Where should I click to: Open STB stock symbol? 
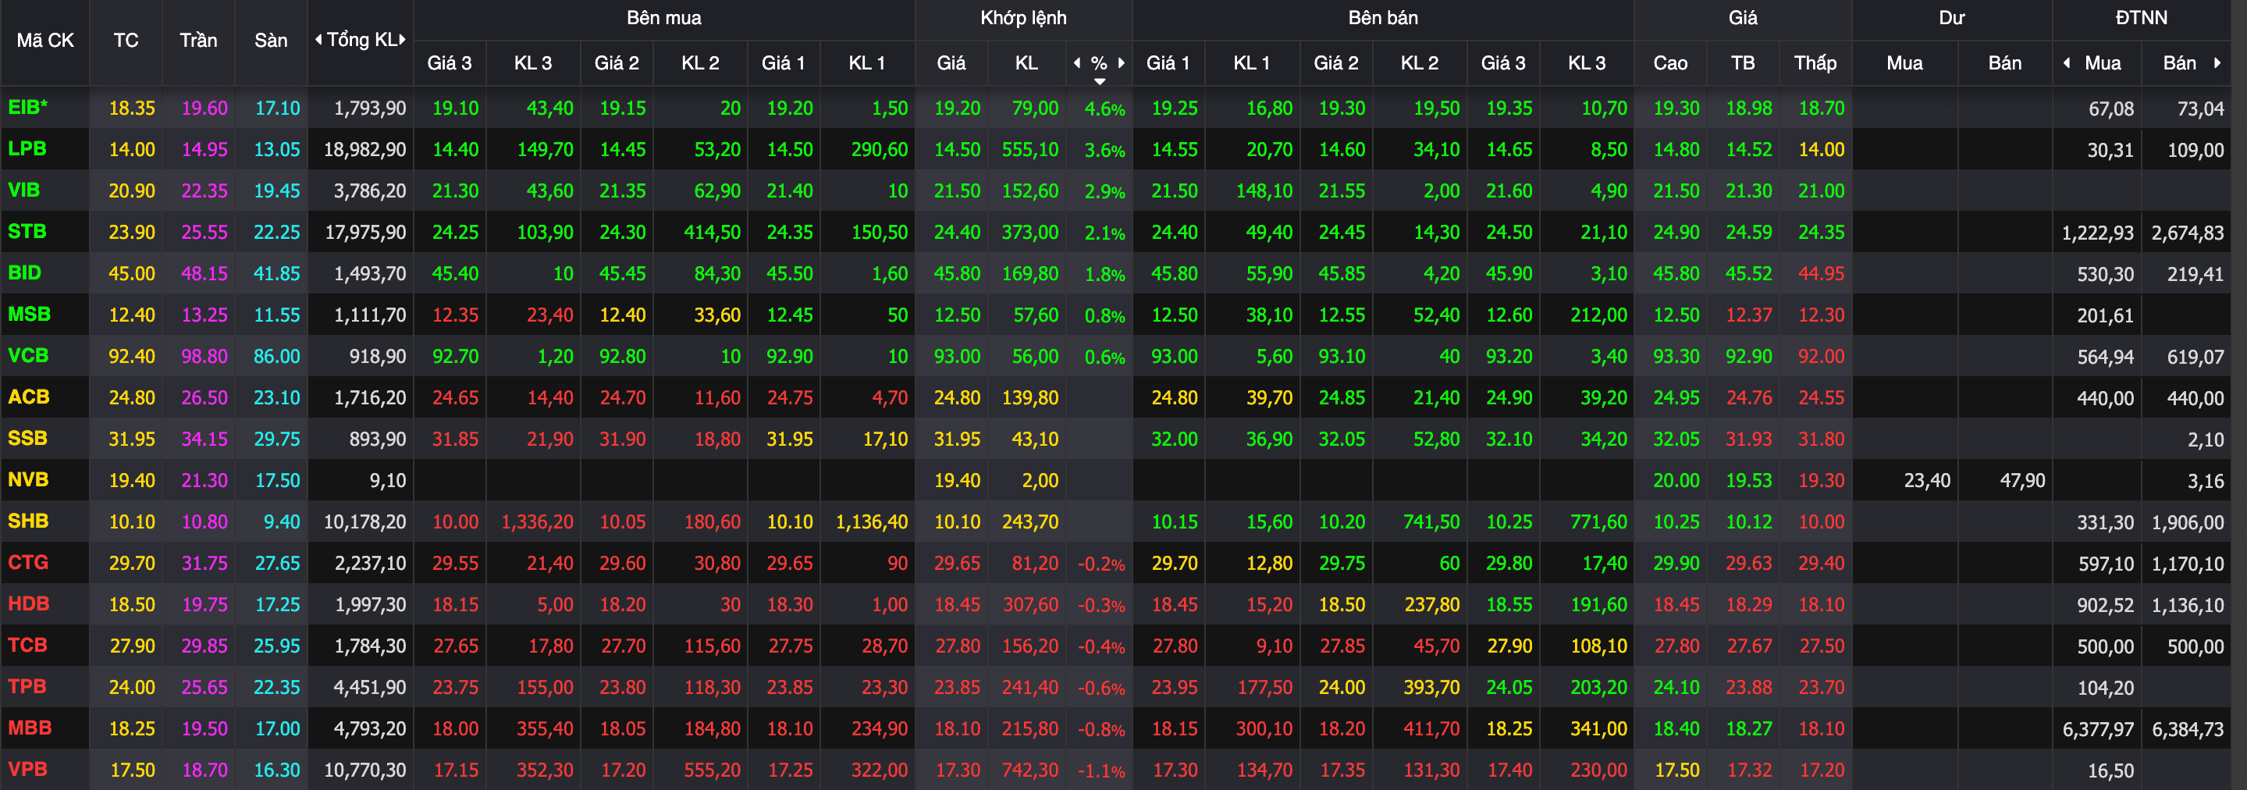click(27, 231)
